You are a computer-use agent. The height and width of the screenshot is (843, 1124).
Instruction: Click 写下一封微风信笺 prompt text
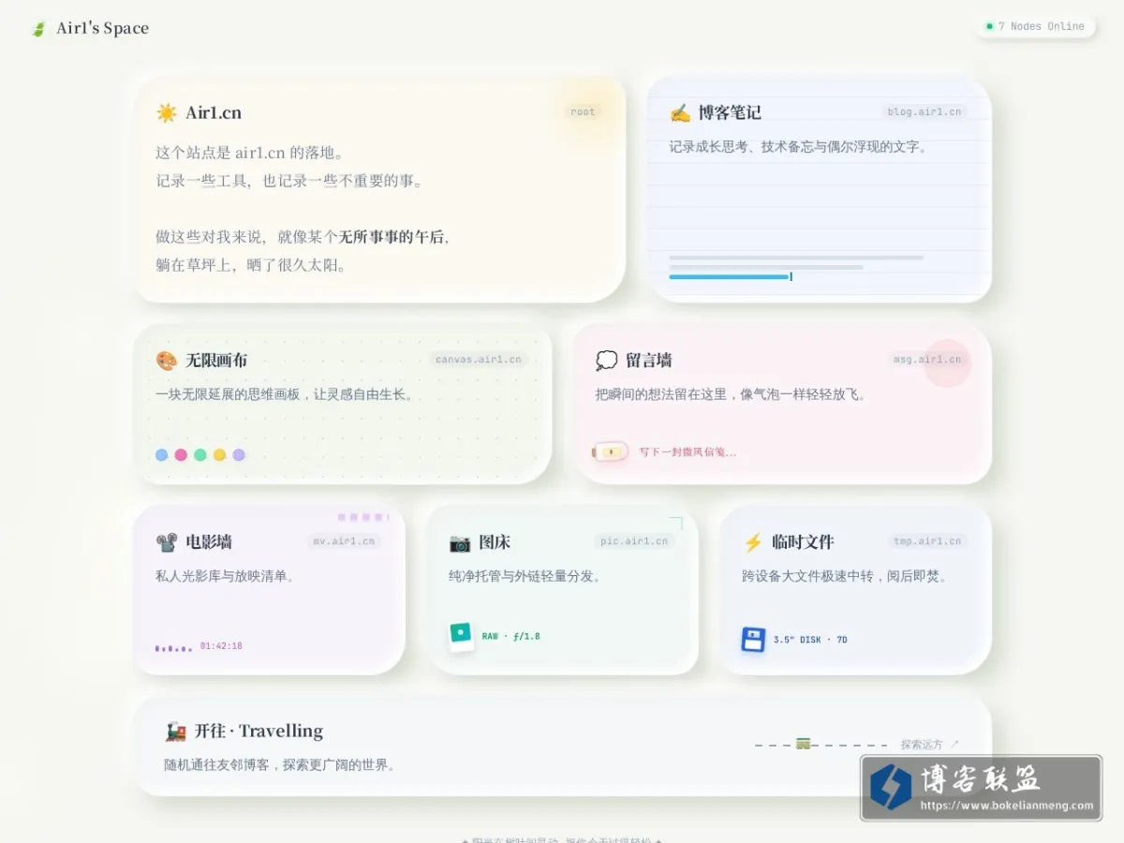click(x=688, y=452)
